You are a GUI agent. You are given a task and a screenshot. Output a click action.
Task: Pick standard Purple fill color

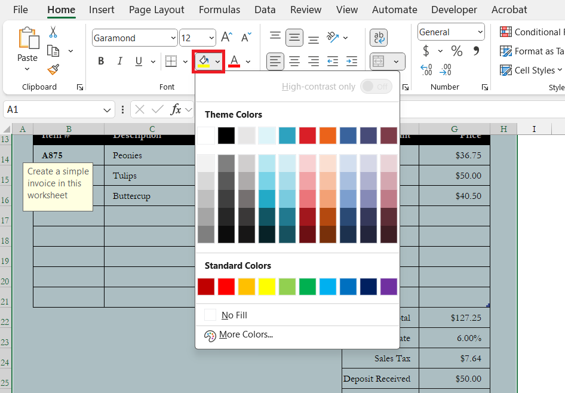[x=388, y=287]
